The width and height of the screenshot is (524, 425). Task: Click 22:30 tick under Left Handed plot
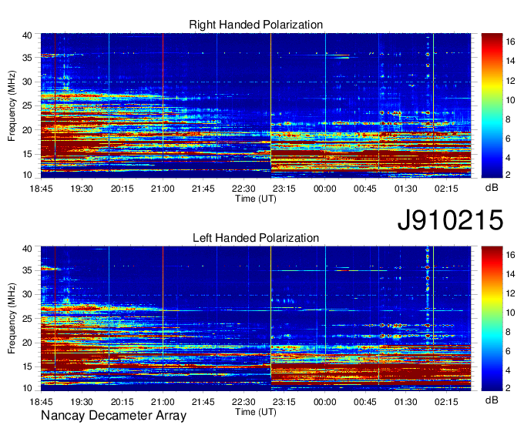pyautogui.click(x=244, y=402)
